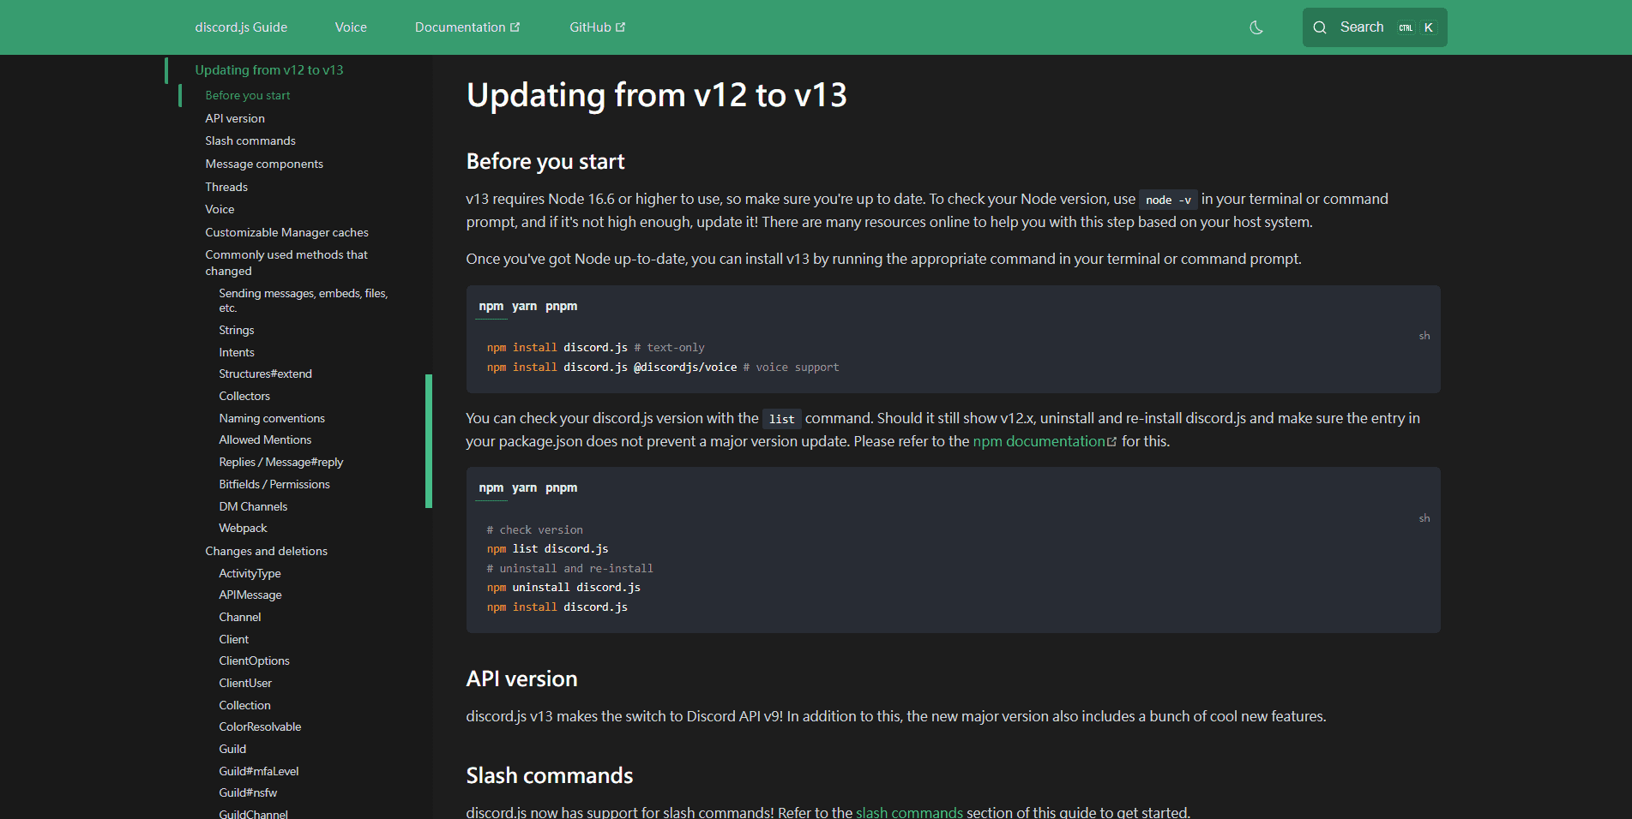Select the pnpm tab in the install code block
Image resolution: width=1632 pixels, height=819 pixels.
tap(561, 306)
